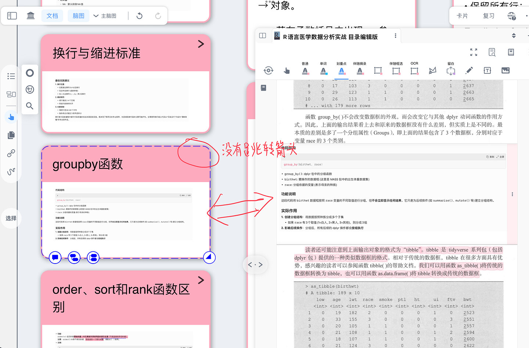Screen dimensions: 529x348
Task: Click the split view width arrows handle
Action: tap(255, 264)
